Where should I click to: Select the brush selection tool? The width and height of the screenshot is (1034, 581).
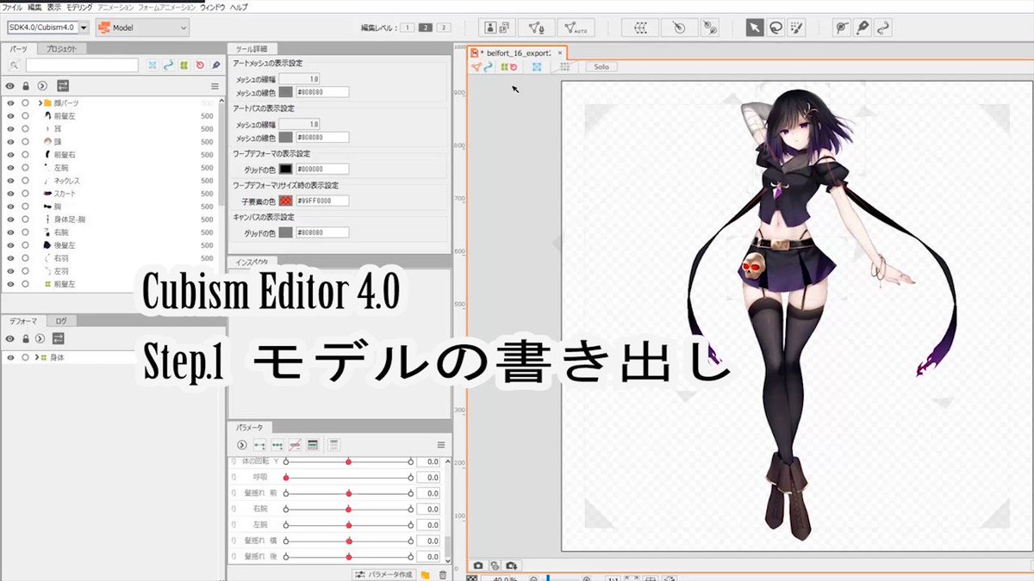796,28
